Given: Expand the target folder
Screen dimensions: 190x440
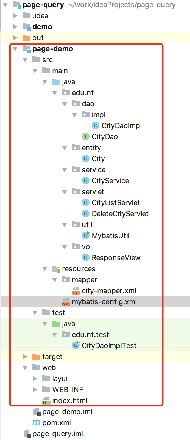Looking at the screenshot, I should 25,357.
